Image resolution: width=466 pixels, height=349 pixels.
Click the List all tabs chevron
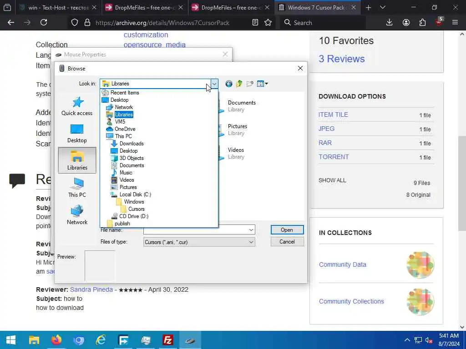tap(383, 8)
